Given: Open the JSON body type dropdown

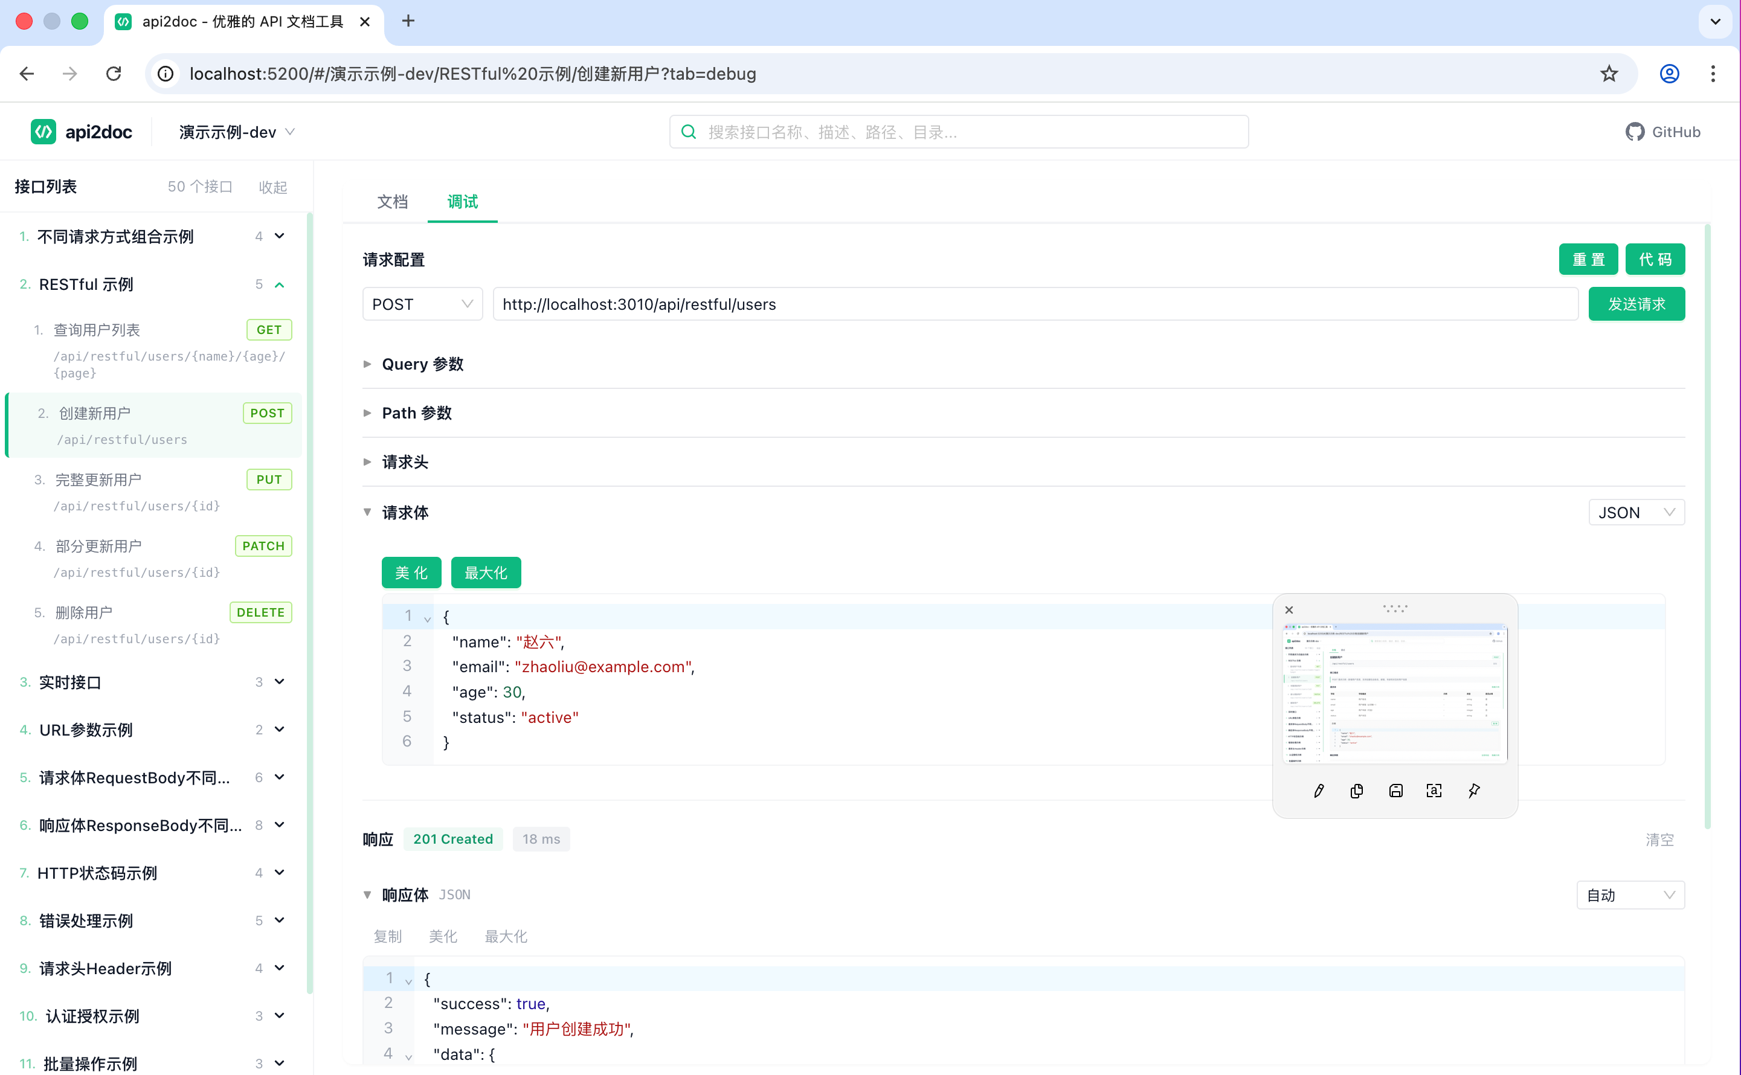Looking at the screenshot, I should pyautogui.click(x=1636, y=512).
